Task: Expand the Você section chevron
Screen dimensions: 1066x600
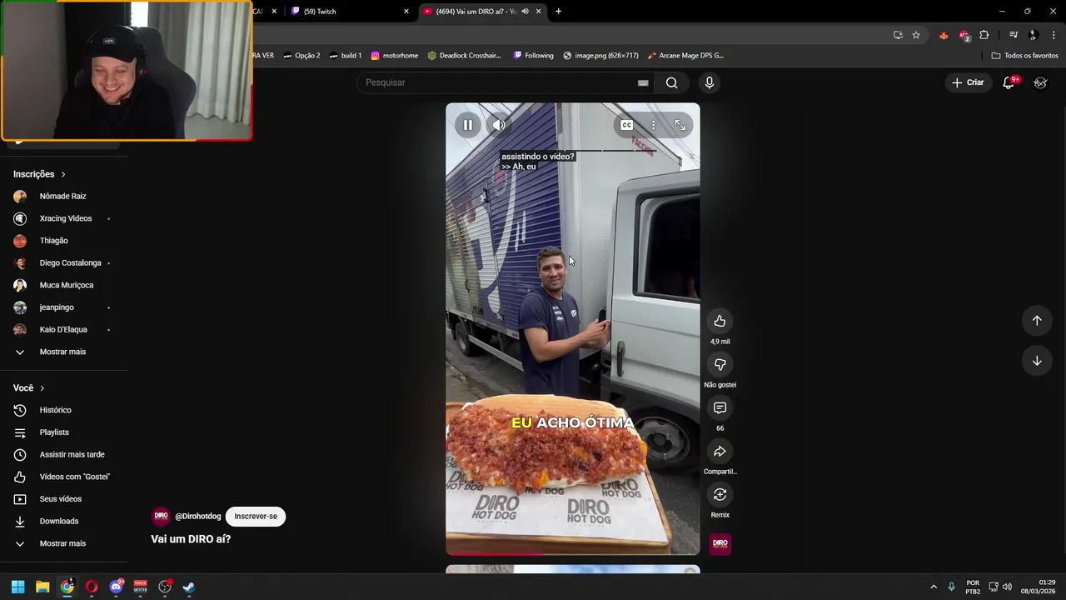Action: point(42,388)
